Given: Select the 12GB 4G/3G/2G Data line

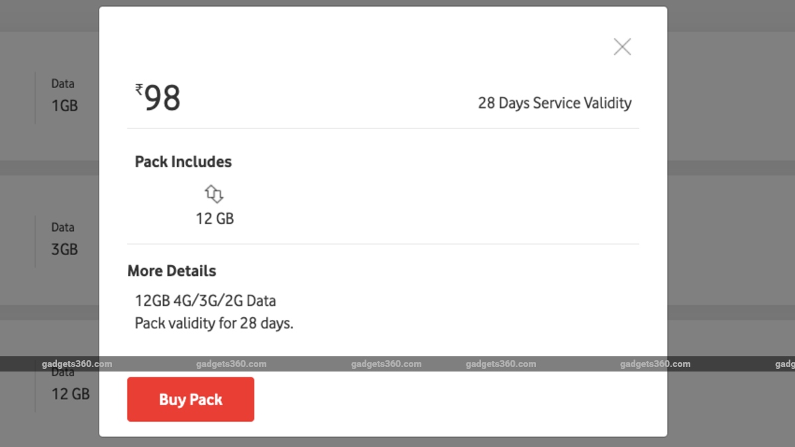Looking at the screenshot, I should click(x=205, y=301).
